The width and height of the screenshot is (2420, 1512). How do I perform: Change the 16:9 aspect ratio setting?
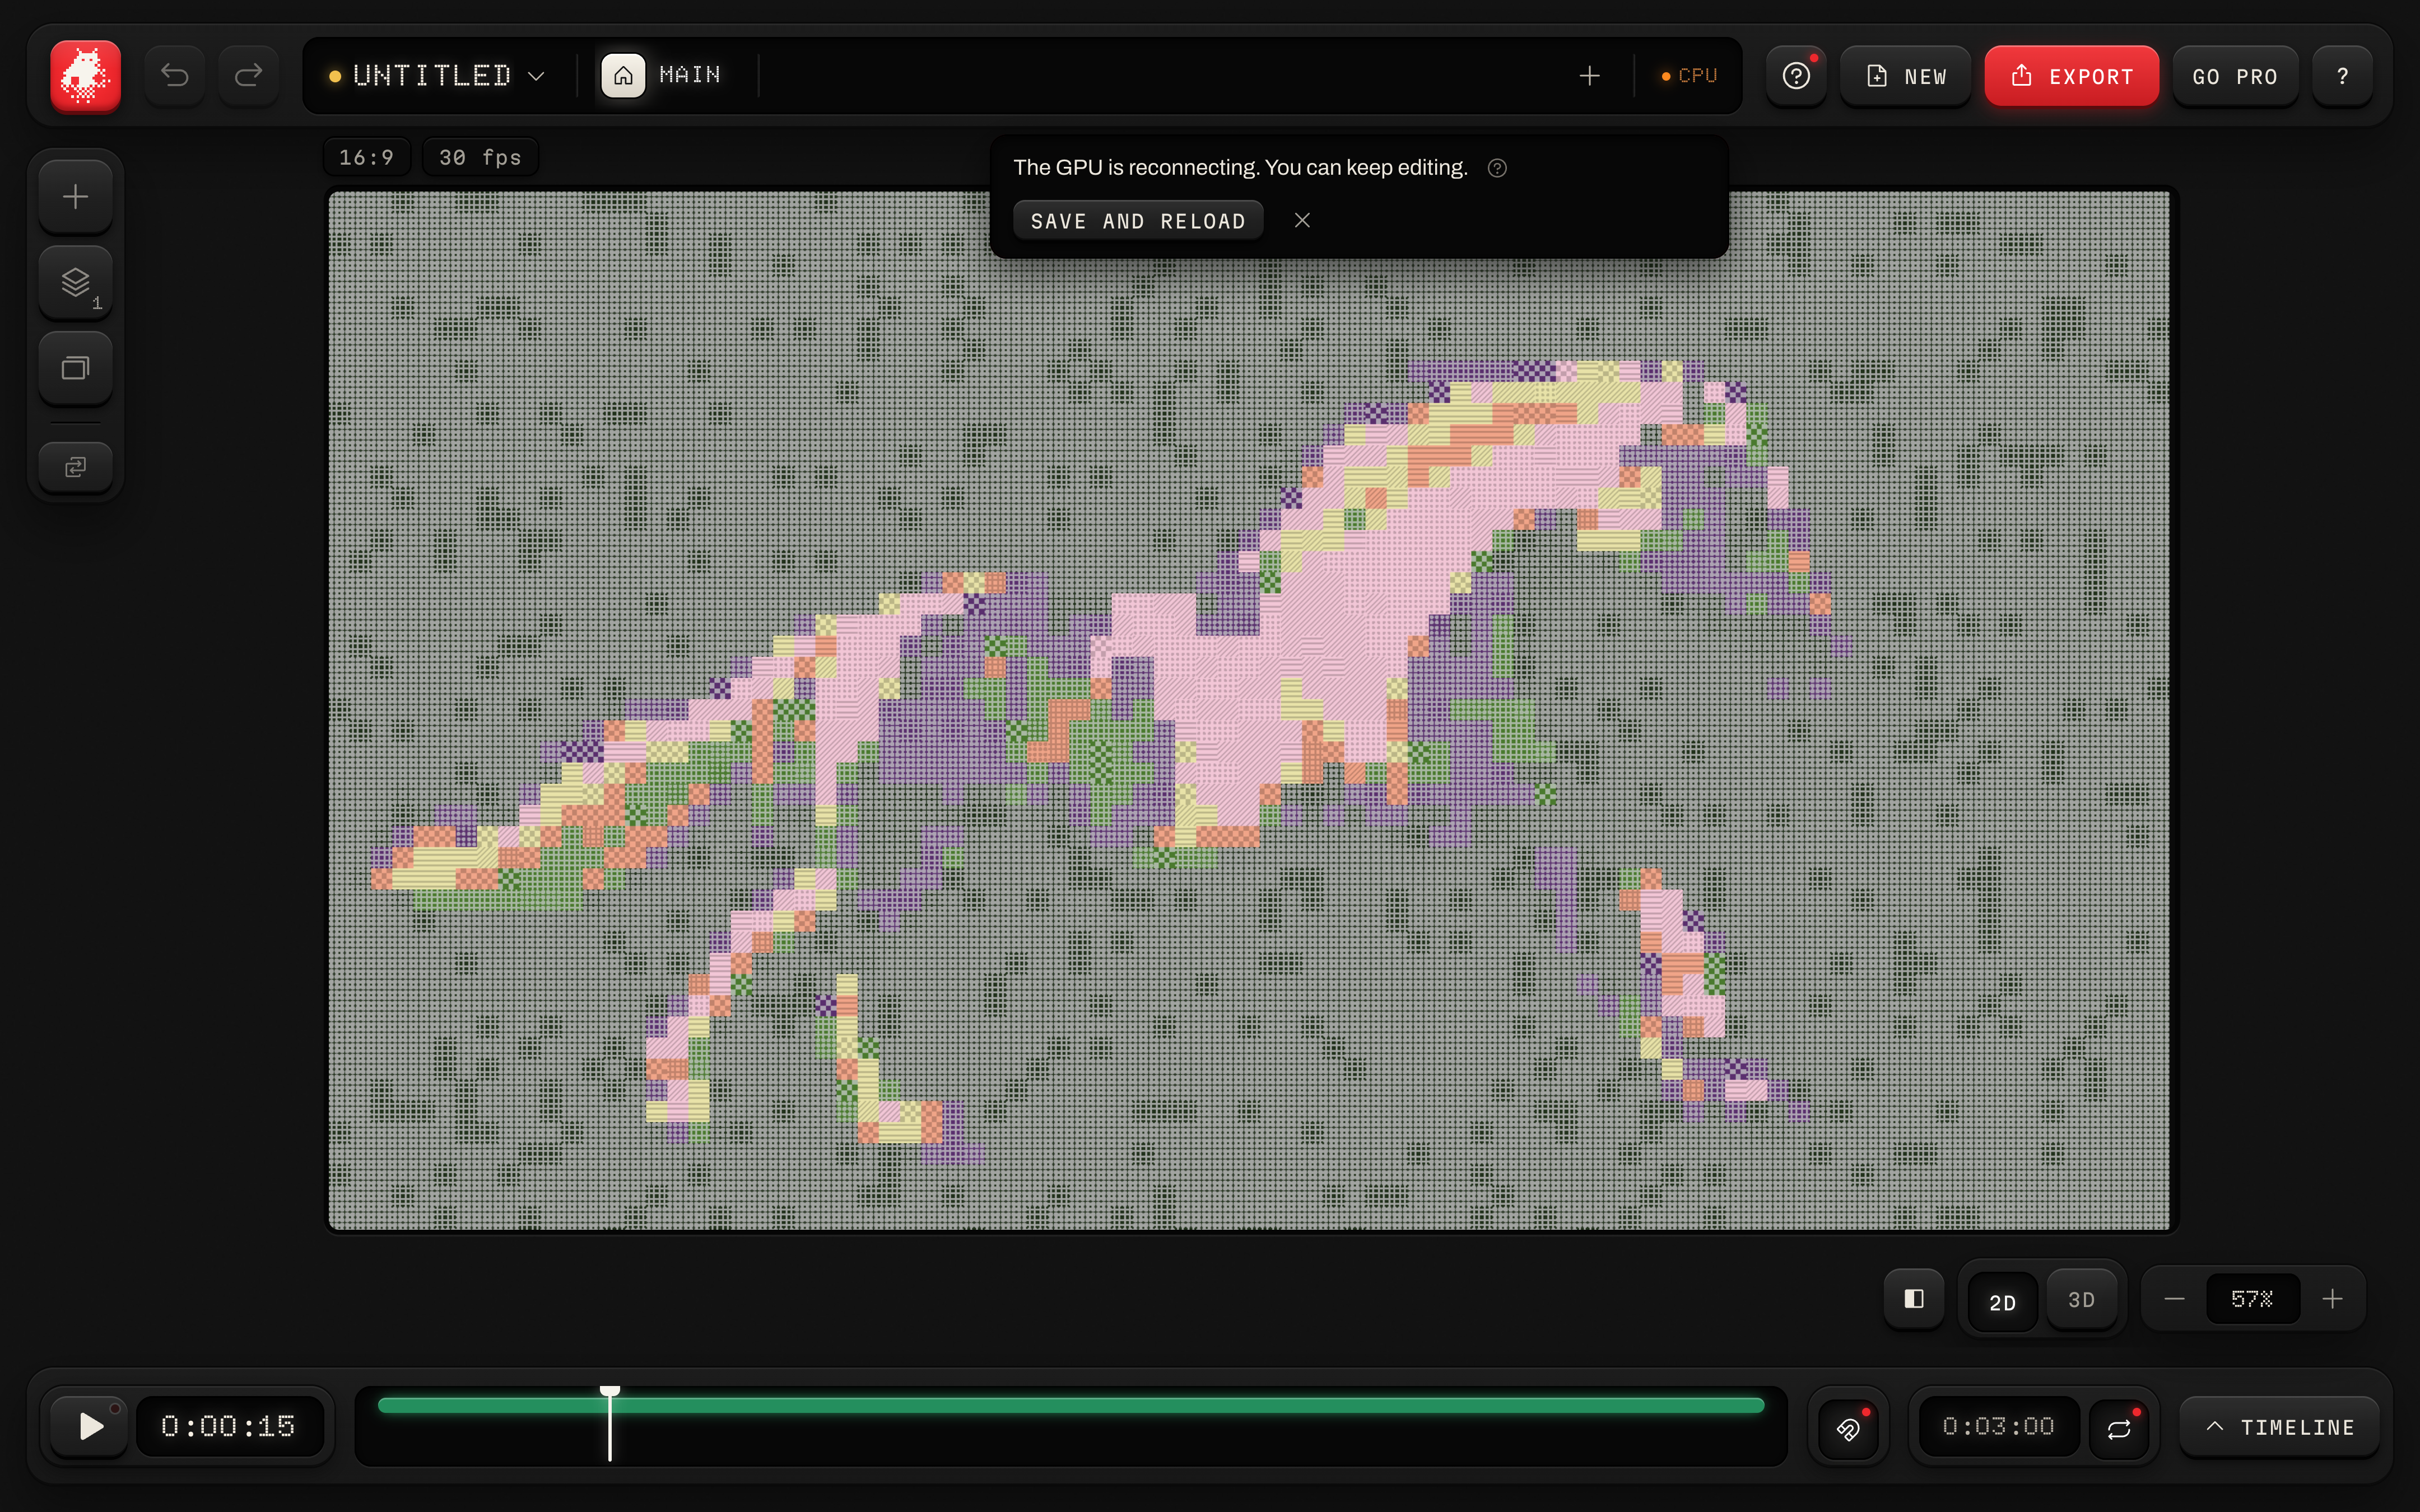click(366, 157)
